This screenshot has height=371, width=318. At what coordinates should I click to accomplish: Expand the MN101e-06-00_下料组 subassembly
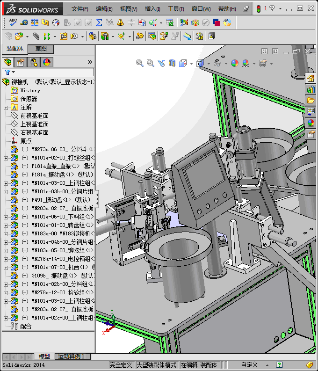tap(6, 217)
